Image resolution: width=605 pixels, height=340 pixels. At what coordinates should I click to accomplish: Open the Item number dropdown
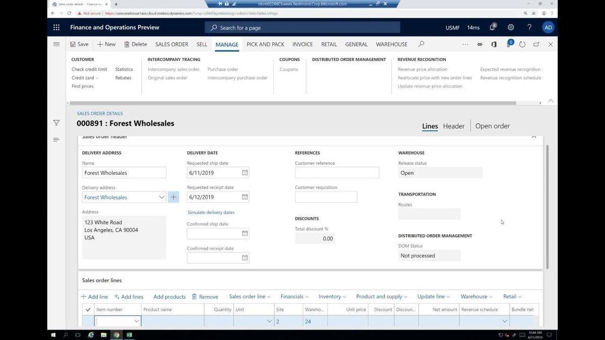[x=136, y=321]
